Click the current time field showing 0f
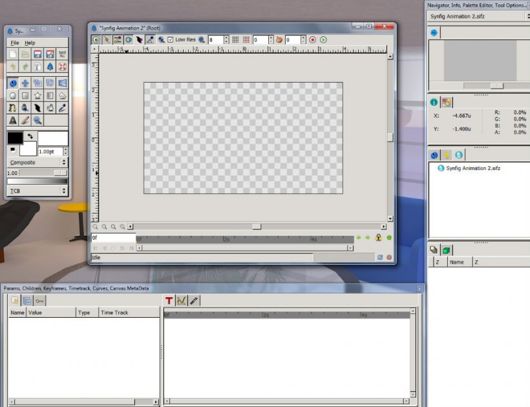Viewport: 530px width, 407px height. 112,238
